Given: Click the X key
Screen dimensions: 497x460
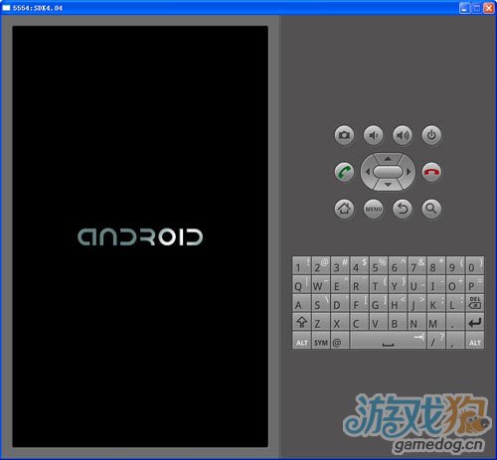Looking at the screenshot, I should [340, 322].
